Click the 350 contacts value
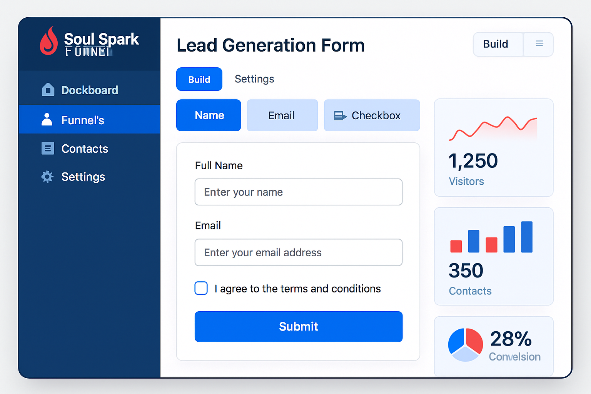591x394 pixels. pyautogui.click(x=466, y=270)
